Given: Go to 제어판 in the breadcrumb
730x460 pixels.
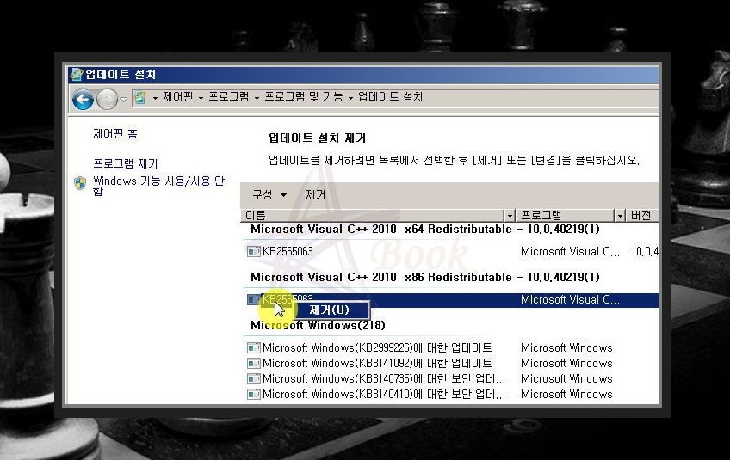Looking at the screenshot, I should (178, 97).
